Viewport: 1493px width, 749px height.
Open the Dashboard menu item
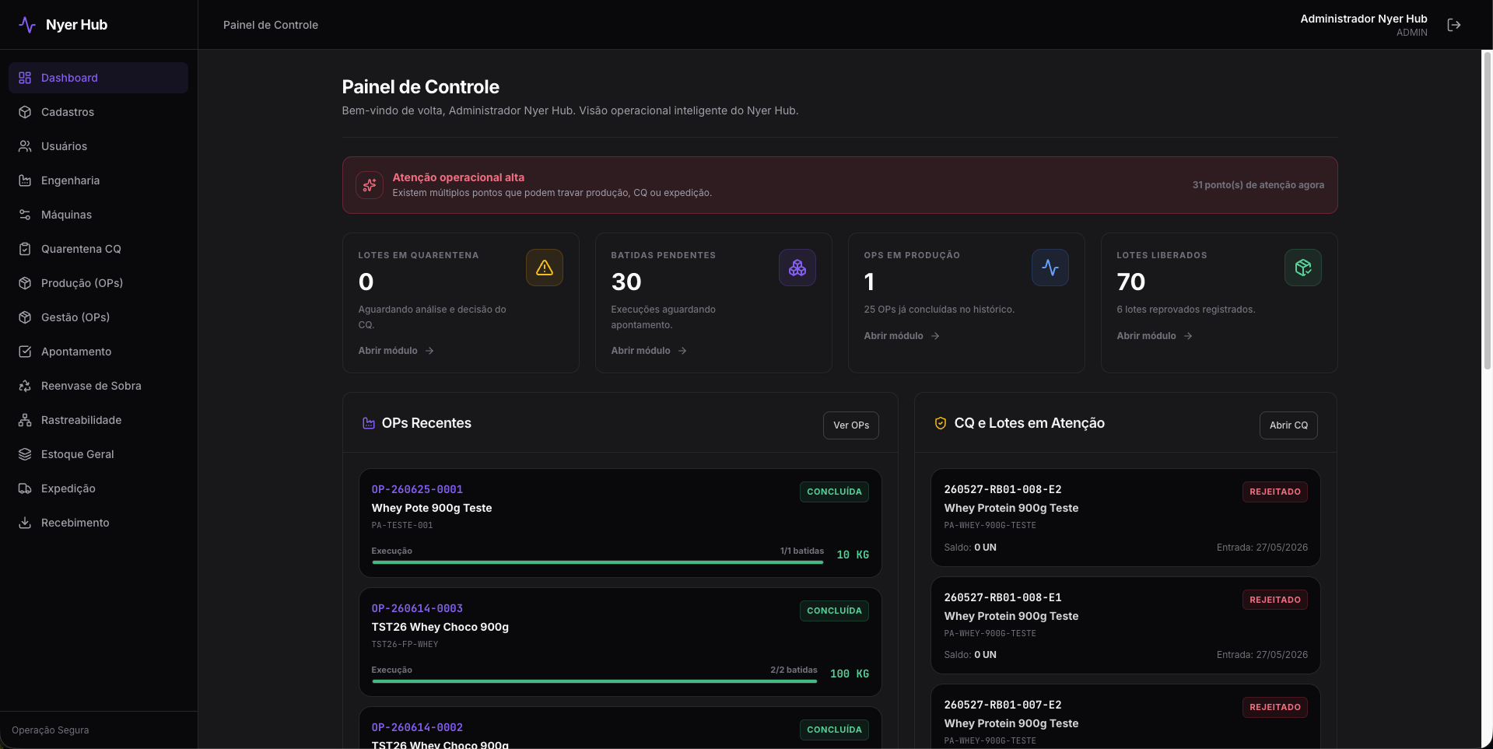pos(98,78)
